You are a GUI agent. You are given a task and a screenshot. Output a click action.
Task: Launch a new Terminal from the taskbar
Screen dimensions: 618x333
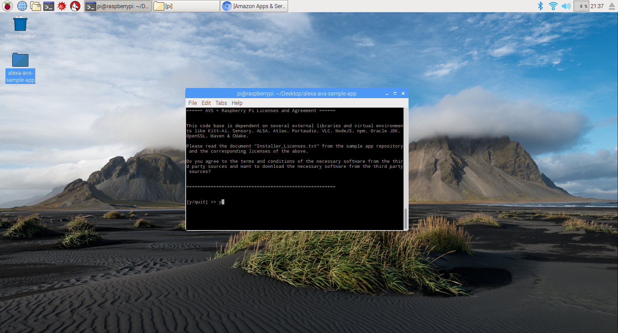pyautogui.click(x=48, y=6)
